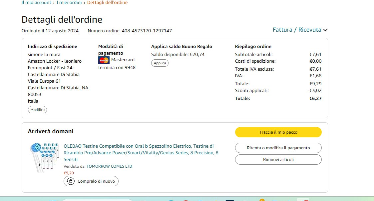
Task: Open the toothbrush heads product thumbnail
Action: coord(44,157)
